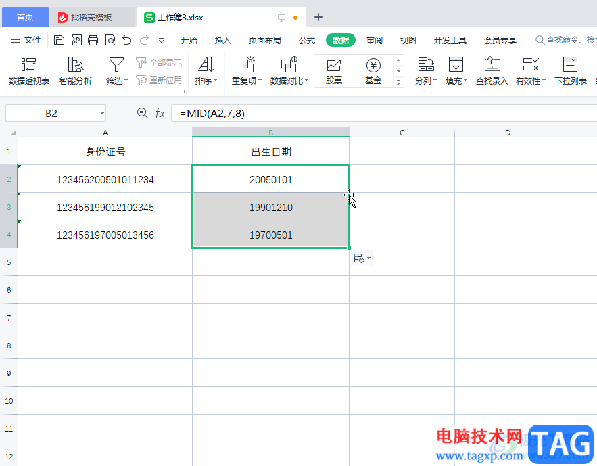Switch to the 首页 home tab
The height and width of the screenshot is (466, 597).
[x=25, y=17]
